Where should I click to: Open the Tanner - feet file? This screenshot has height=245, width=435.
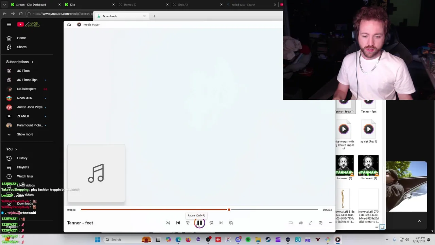tap(369, 107)
